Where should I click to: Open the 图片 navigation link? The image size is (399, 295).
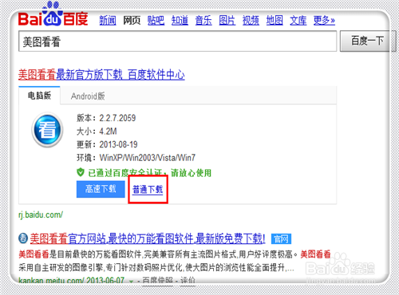227,21
